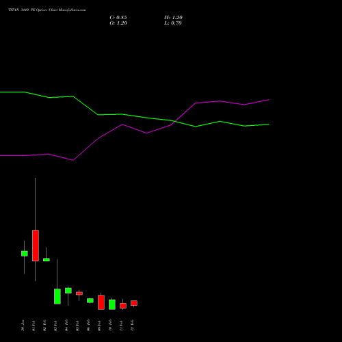Select the tall red 01 Feb candlestick
Image resolution: width=342 pixels, height=342 pixels.
(36, 246)
